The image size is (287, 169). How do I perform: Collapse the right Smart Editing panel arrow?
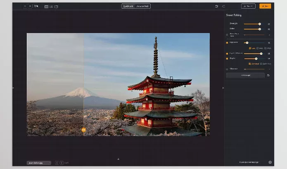(223, 88)
